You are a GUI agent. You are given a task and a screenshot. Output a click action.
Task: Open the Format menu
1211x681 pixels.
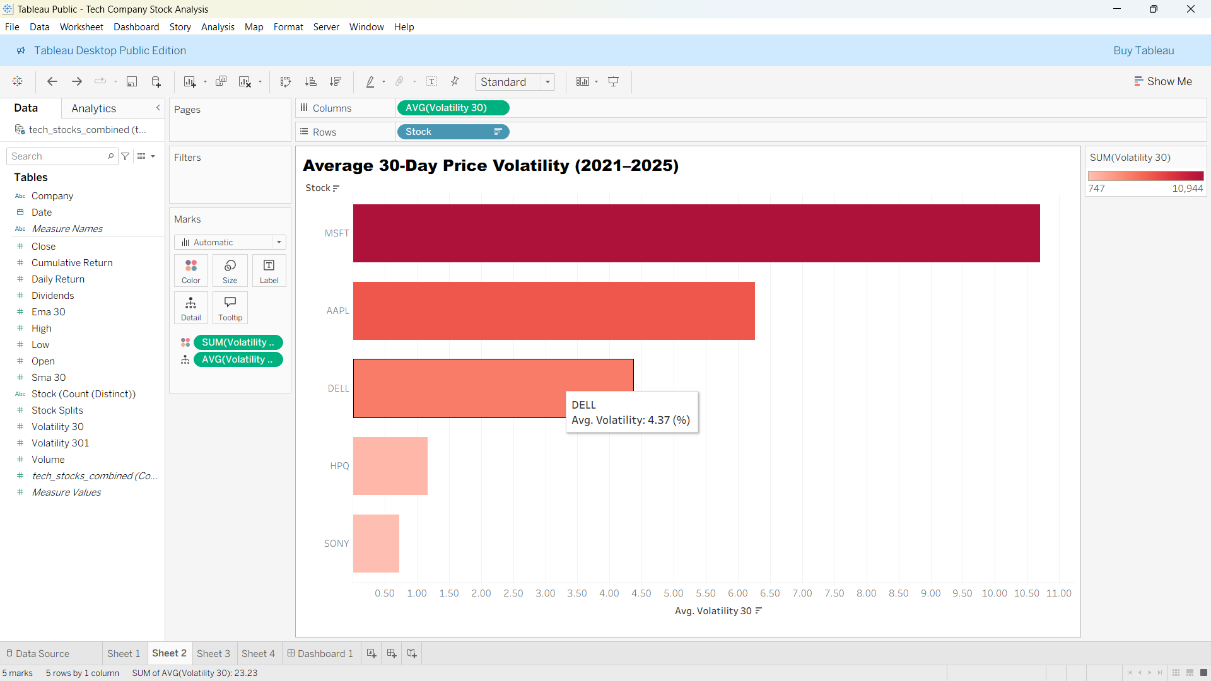pyautogui.click(x=288, y=26)
